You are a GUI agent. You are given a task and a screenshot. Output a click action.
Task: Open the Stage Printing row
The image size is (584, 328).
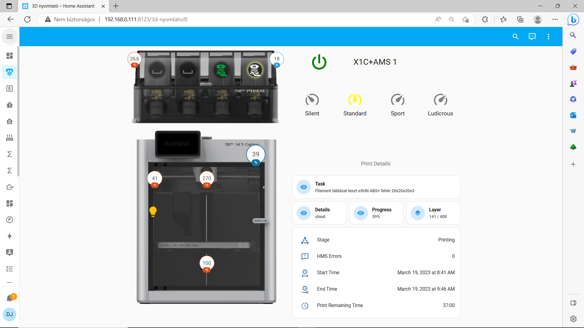376,240
